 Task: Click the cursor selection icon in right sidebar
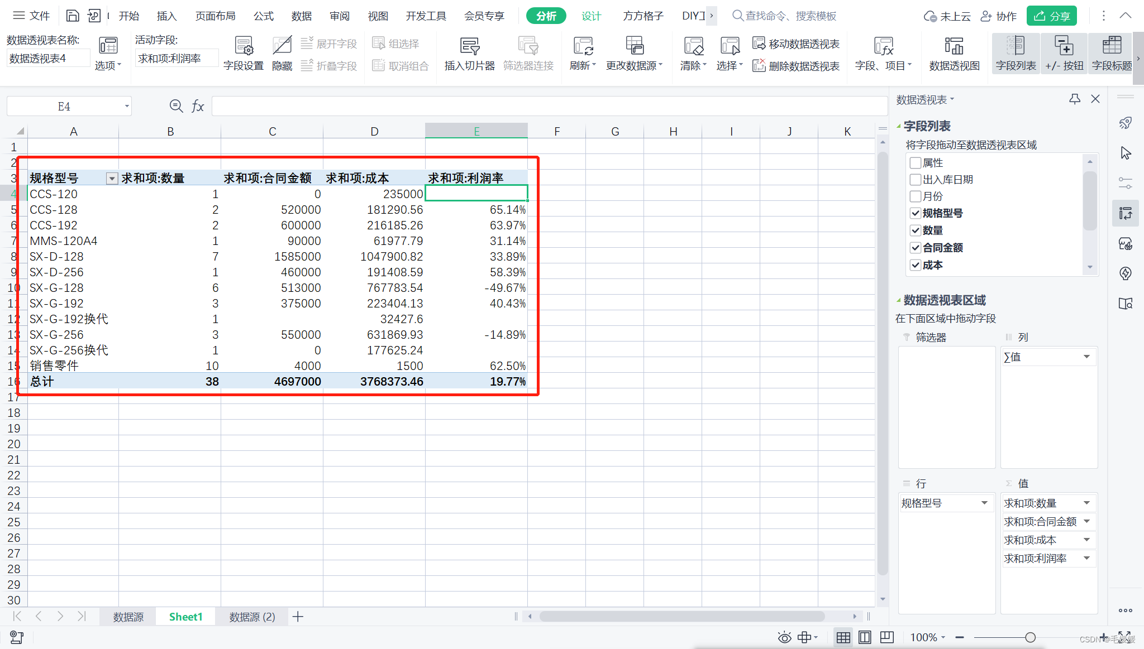(x=1126, y=153)
